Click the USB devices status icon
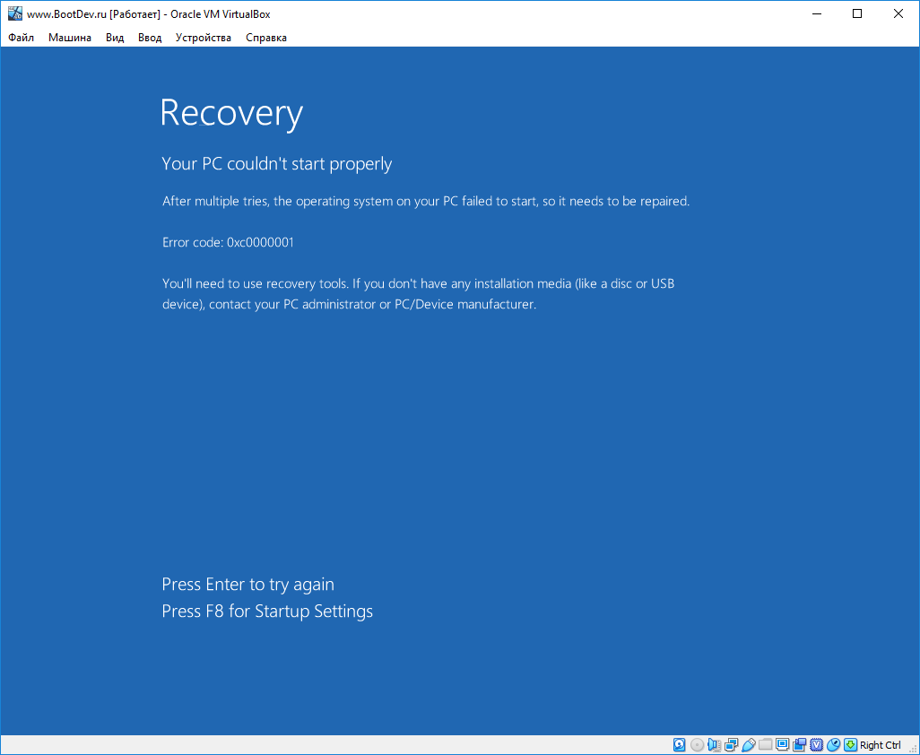 [x=749, y=745]
